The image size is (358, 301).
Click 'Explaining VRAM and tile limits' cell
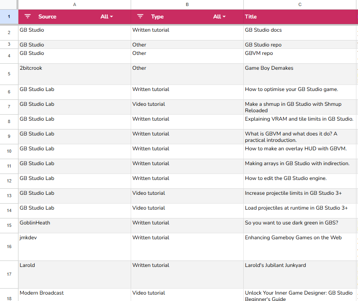[300, 122]
